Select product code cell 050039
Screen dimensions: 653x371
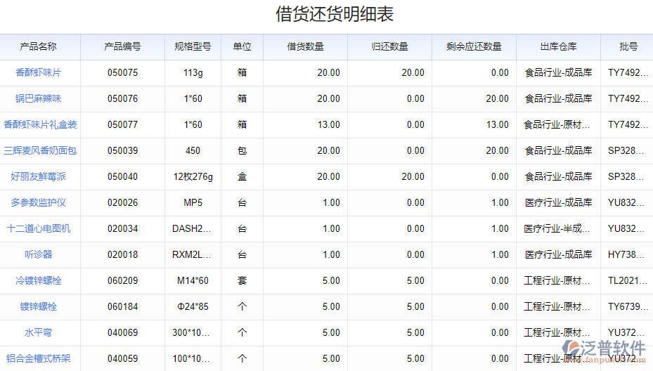122,151
